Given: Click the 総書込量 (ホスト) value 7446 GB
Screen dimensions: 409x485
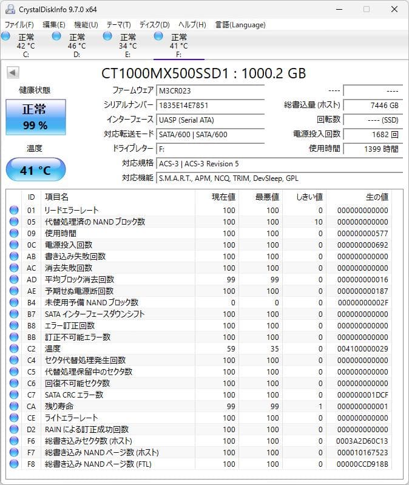Looking at the screenshot, I should click(373, 105).
